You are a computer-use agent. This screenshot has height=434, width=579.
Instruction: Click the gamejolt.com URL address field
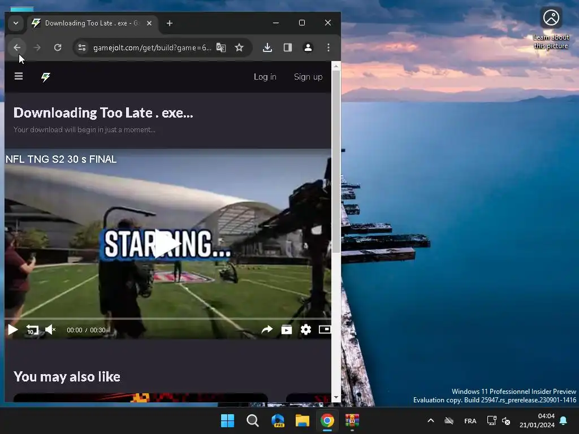coord(152,47)
